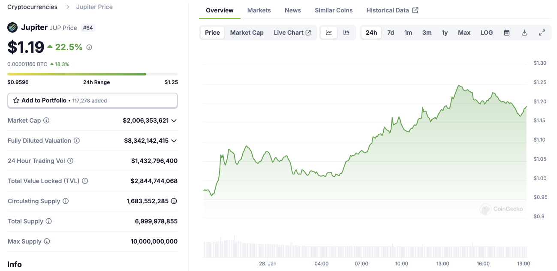Toggle LOG scale on the chart

[487, 33]
